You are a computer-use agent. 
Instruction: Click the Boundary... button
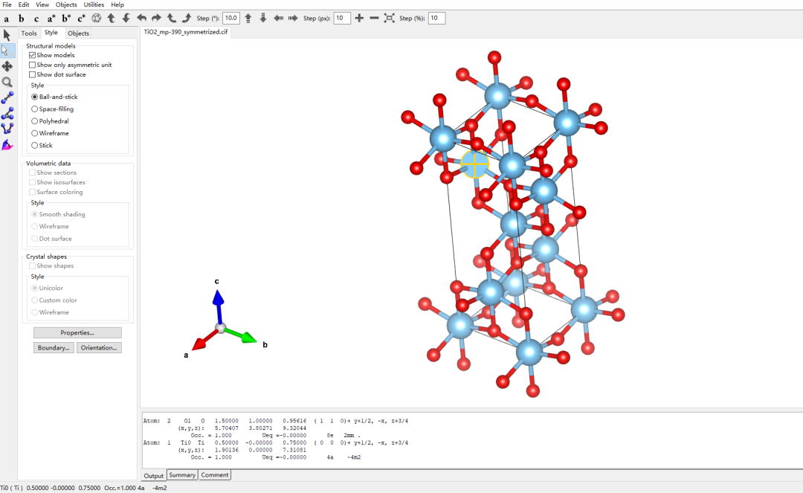click(54, 347)
